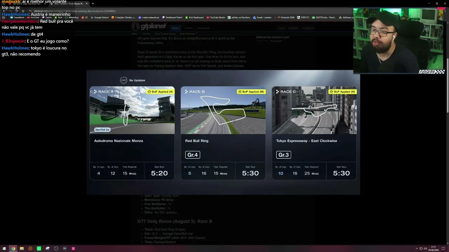Click the Chrome icon in the taskbar
This screenshot has width=449, height=252.
click(13, 248)
